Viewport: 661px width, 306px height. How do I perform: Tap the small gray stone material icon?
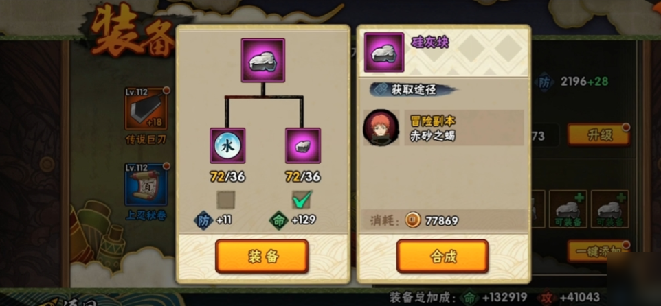point(303,145)
